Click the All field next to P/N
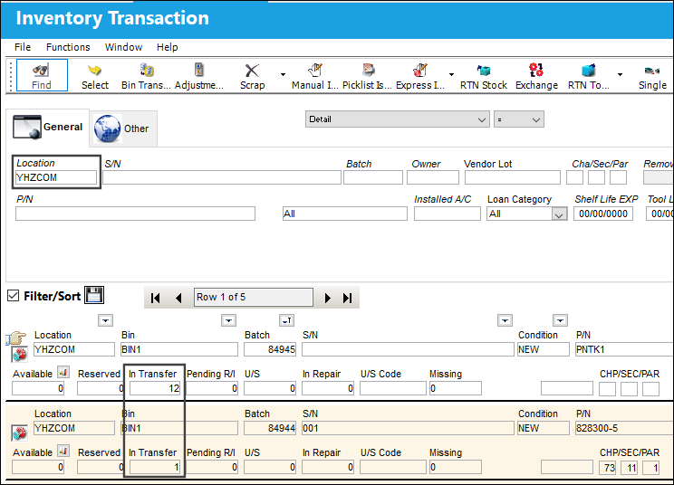The image size is (674, 485). click(345, 214)
